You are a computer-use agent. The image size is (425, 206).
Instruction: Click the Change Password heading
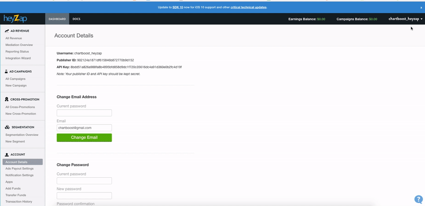coord(73,164)
